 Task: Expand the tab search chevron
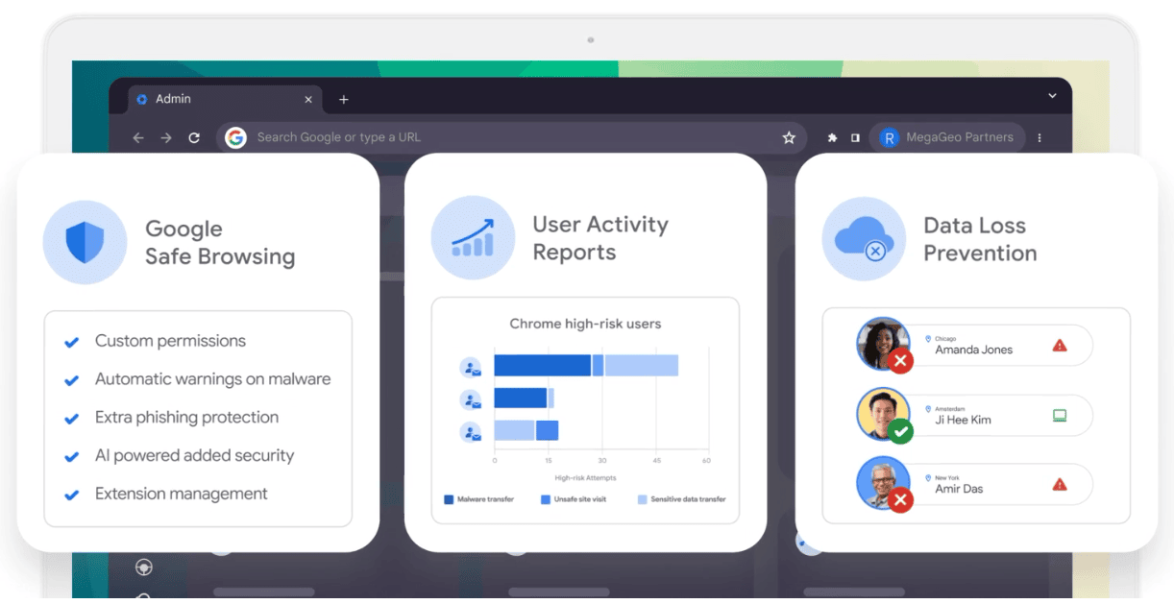[1052, 96]
